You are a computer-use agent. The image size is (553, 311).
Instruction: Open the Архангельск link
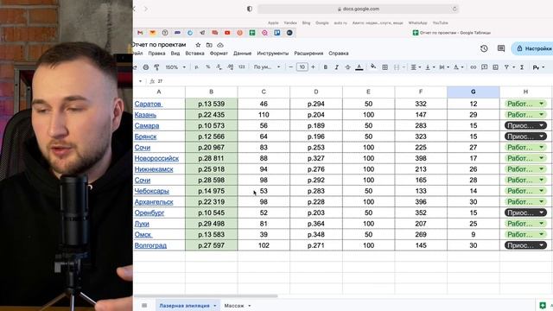point(154,202)
